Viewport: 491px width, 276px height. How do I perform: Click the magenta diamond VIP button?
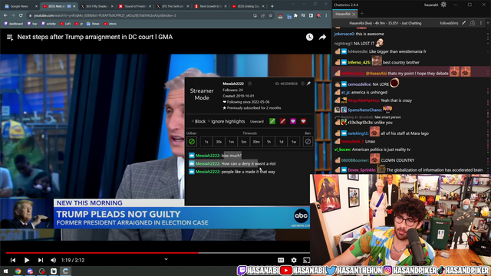tap(293, 121)
